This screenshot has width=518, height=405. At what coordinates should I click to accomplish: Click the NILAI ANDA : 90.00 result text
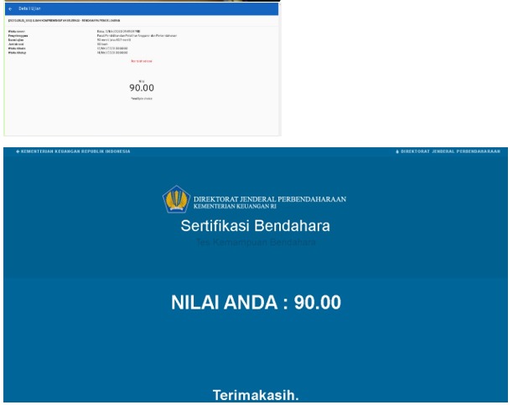256,302
